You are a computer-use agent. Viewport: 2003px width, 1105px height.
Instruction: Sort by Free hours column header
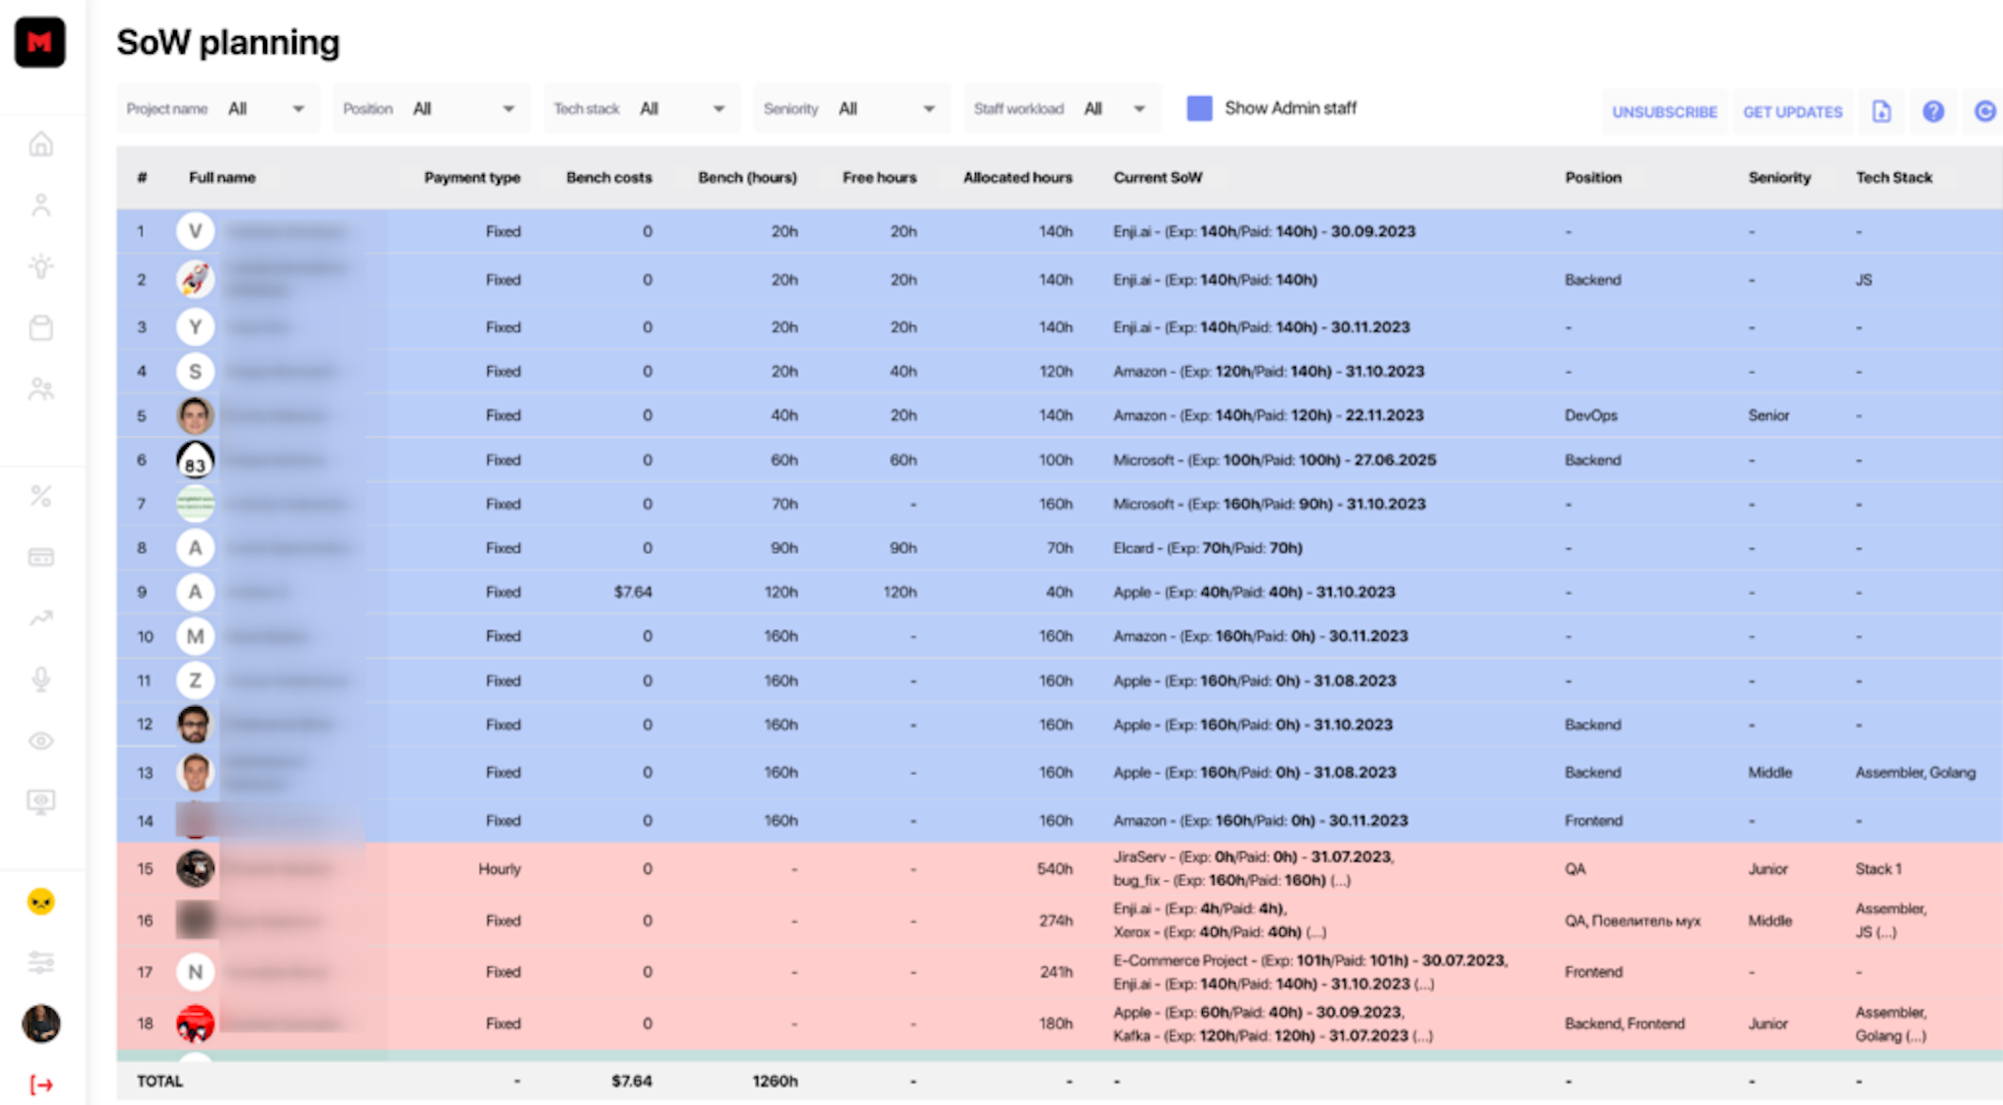pos(879,178)
